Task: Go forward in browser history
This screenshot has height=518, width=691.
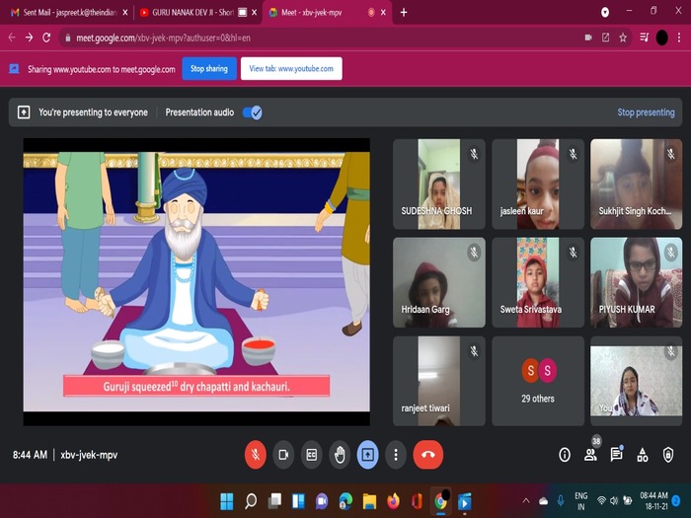Action: [x=29, y=37]
